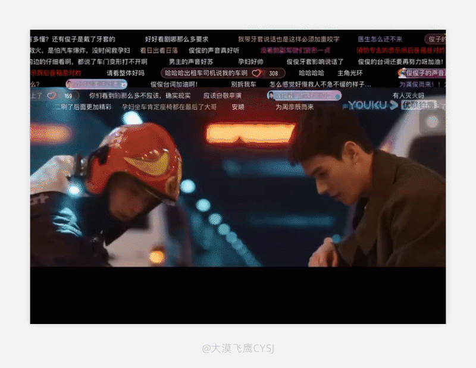The image size is (476, 368).
Task: Click the comment "看日出看日落"
Action: pyautogui.click(x=159, y=51)
